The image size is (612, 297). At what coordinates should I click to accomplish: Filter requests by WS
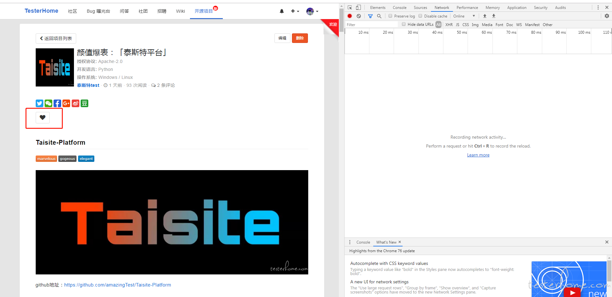pyautogui.click(x=519, y=24)
